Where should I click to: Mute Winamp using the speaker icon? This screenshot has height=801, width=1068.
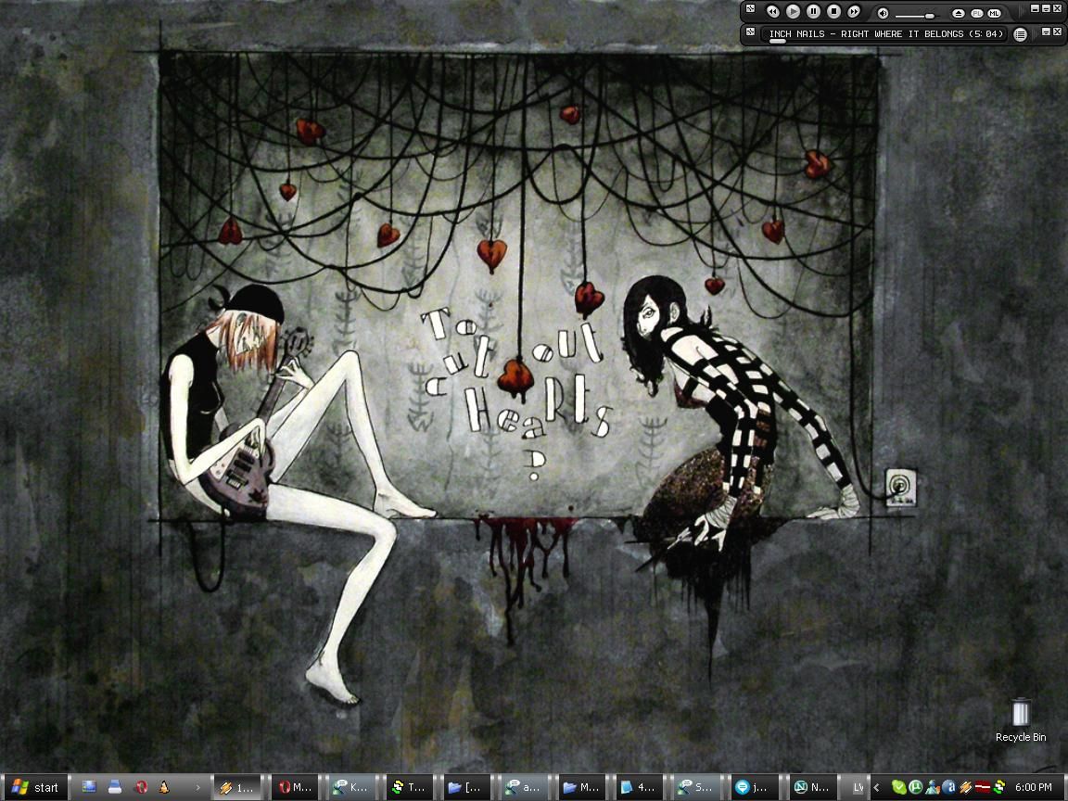coord(883,14)
